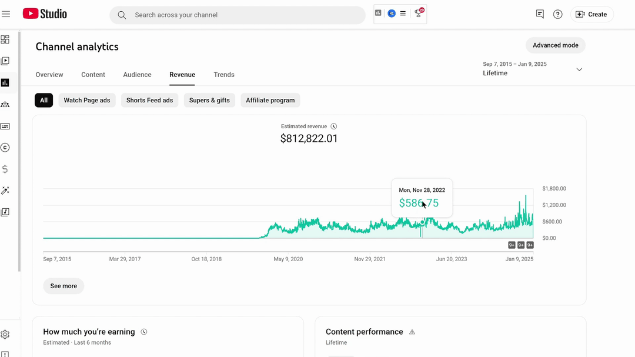Open Settings gear in sidebar
Viewport: 635px width, 357px height.
[5, 334]
